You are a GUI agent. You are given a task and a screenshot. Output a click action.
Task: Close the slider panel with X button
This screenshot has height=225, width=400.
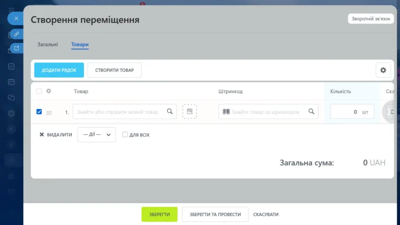coord(16,19)
